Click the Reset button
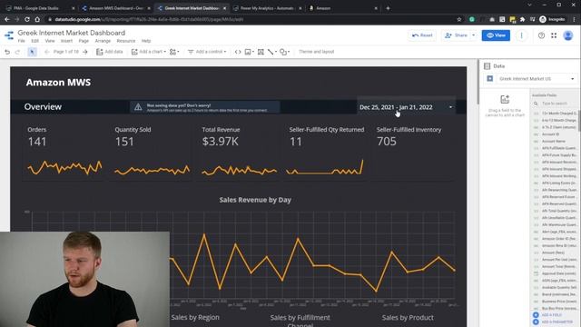581x327 pixels. 422,35
